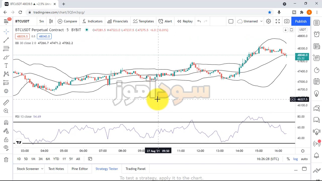
Task: Undo the last chart action
Action: (x=199, y=21)
